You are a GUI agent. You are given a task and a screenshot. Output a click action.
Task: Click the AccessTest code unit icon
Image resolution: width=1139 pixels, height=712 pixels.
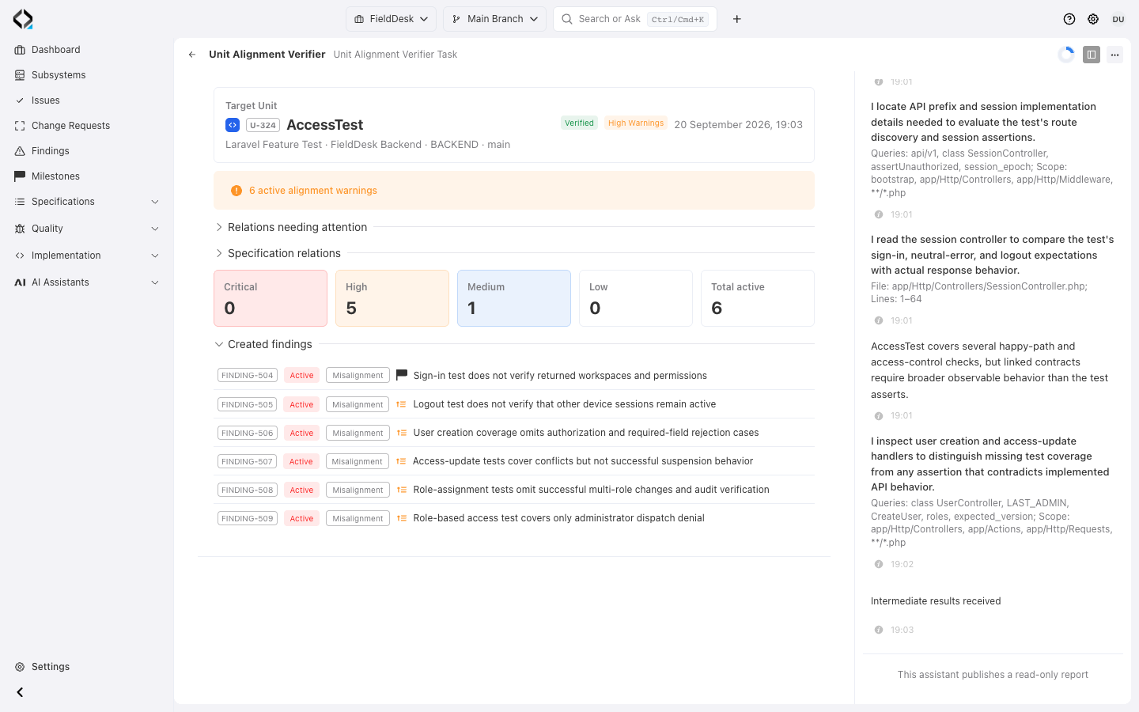[233, 125]
